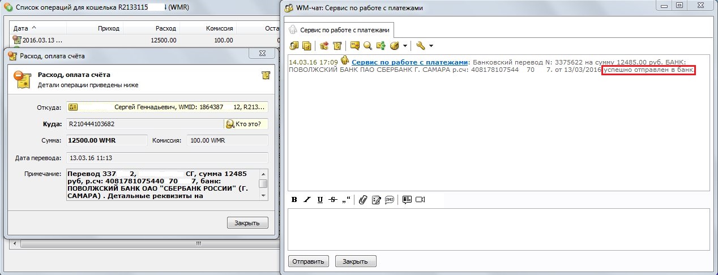This screenshot has width=718, height=275.
Task: Click scroll down arrow of Примечание field
Action: tap(263, 195)
